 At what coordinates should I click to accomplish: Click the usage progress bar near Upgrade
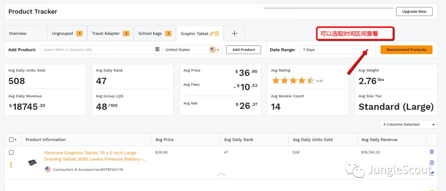click(328, 8)
